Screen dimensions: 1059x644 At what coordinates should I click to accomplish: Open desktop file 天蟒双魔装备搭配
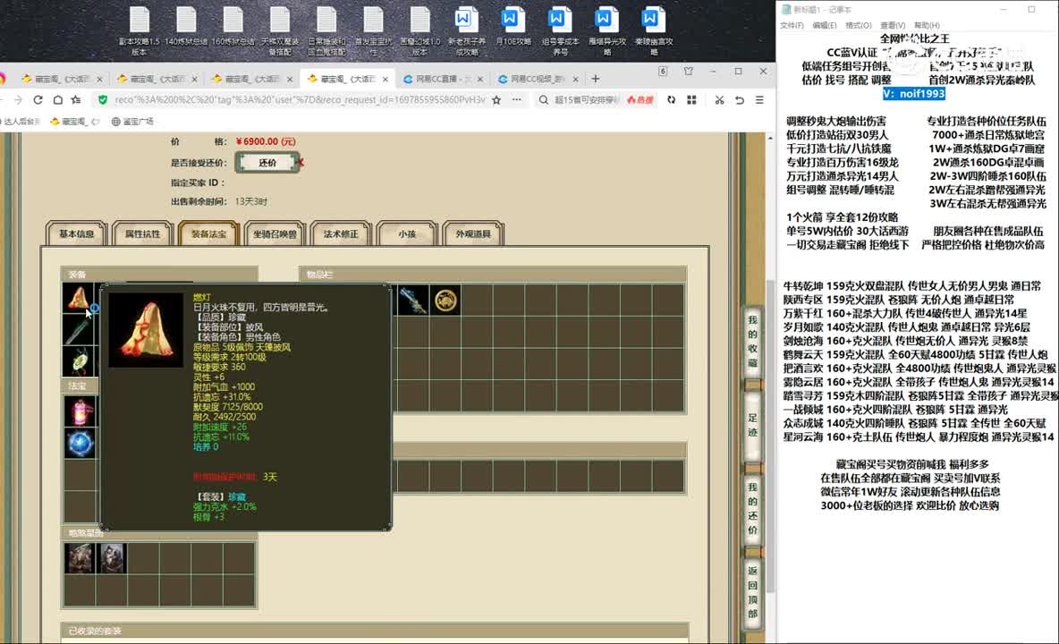pyautogui.click(x=280, y=31)
